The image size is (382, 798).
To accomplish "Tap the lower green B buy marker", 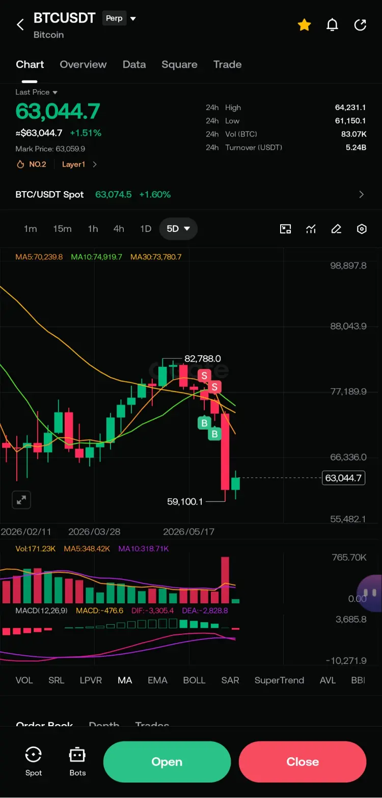I will [214, 434].
